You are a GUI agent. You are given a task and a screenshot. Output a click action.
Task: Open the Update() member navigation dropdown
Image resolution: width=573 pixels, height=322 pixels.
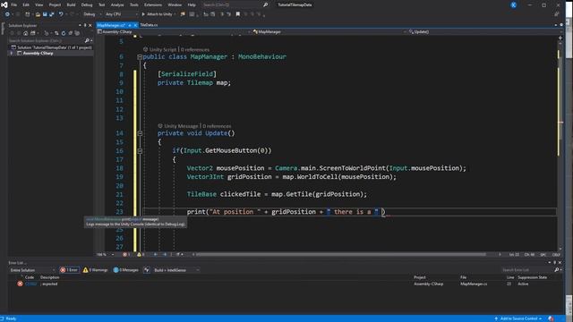point(485,32)
